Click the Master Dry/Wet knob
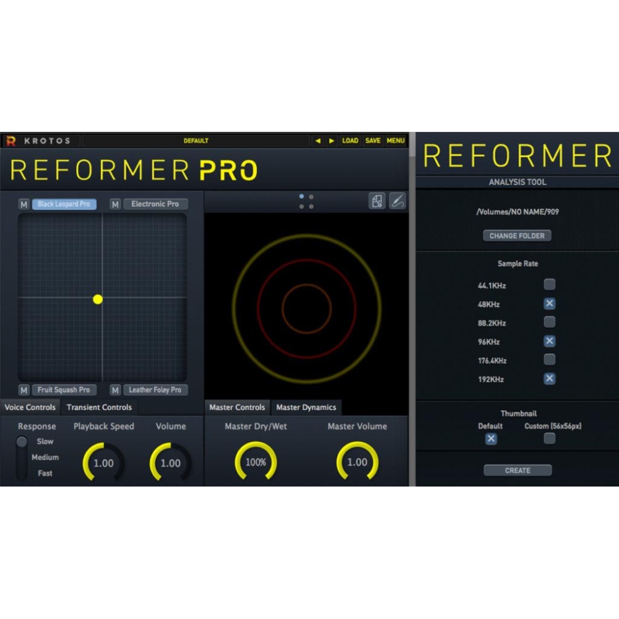 tap(256, 462)
